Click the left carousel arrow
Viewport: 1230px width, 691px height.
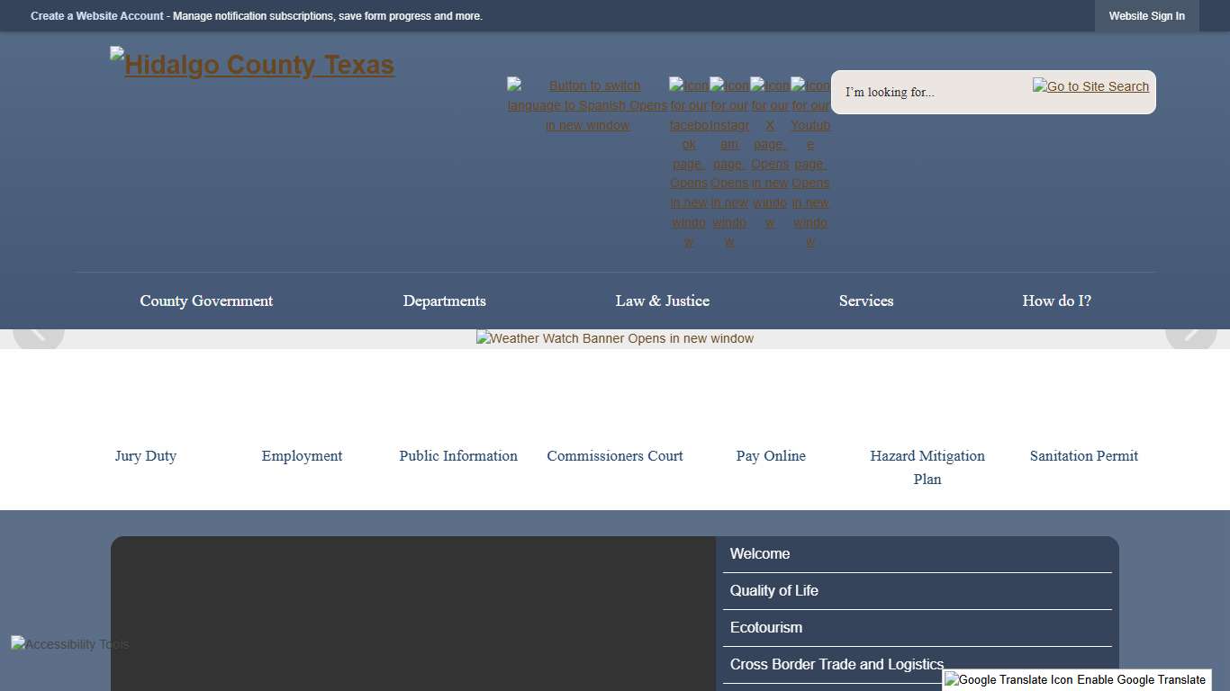(x=40, y=334)
